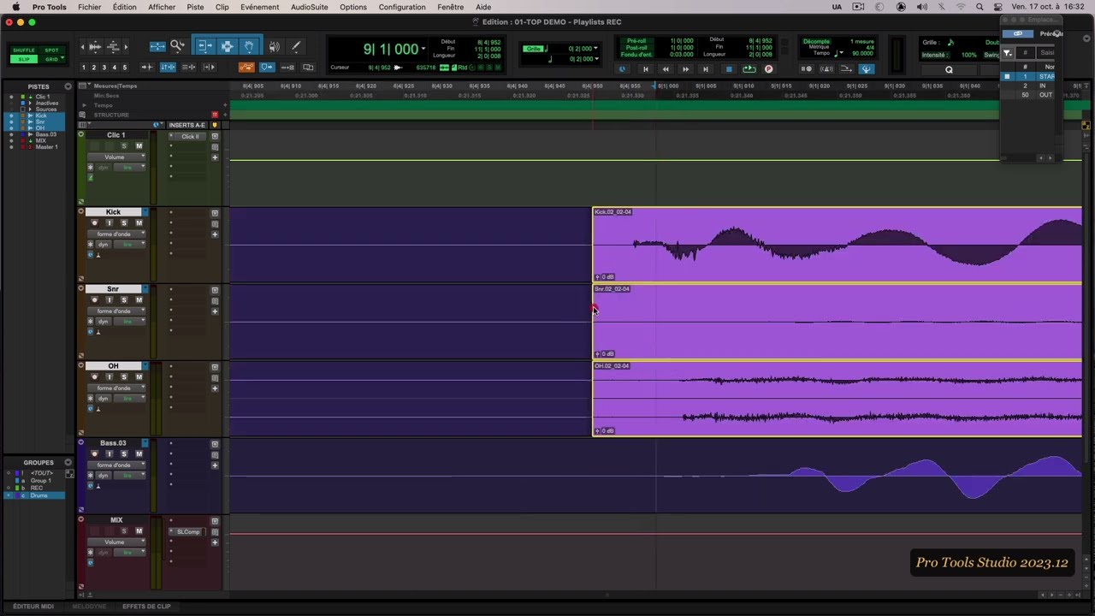Click the Go to End transport button
The height and width of the screenshot is (616, 1095).
click(x=705, y=69)
